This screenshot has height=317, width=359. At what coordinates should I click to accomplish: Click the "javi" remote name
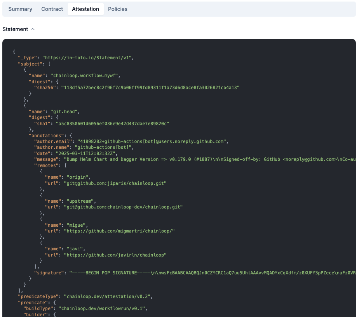pyautogui.click(x=75, y=249)
